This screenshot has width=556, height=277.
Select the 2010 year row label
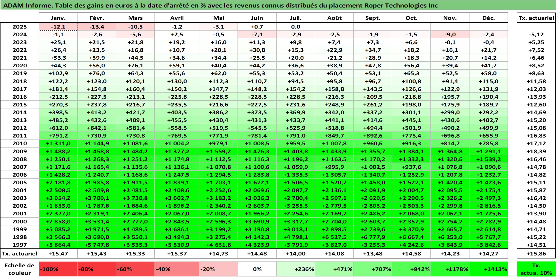tap(20, 144)
